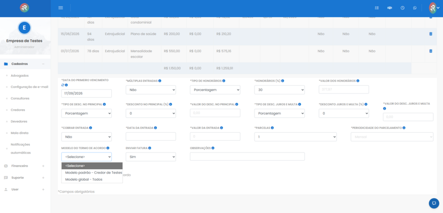
Task: Click the first due date field
Action: (x=87, y=93)
